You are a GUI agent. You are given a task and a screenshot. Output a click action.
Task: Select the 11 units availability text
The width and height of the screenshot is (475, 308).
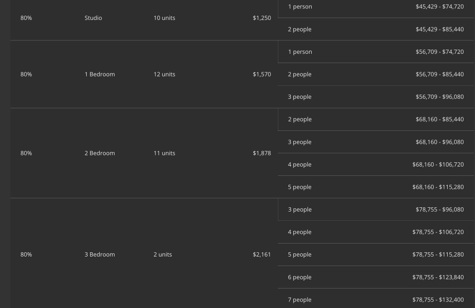tap(164, 153)
